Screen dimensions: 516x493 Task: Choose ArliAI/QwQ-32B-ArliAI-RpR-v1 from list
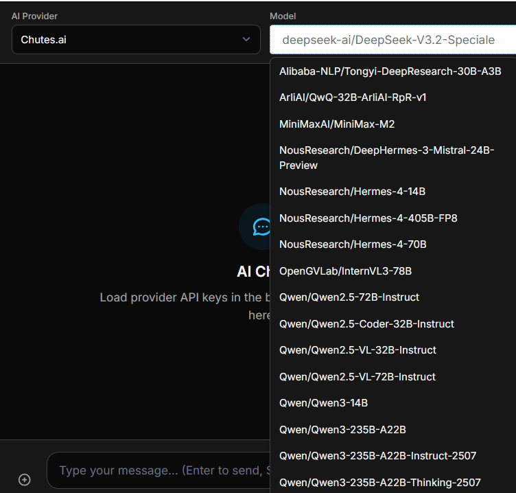coord(353,98)
